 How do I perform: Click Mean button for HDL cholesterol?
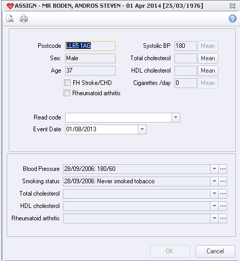point(208,71)
